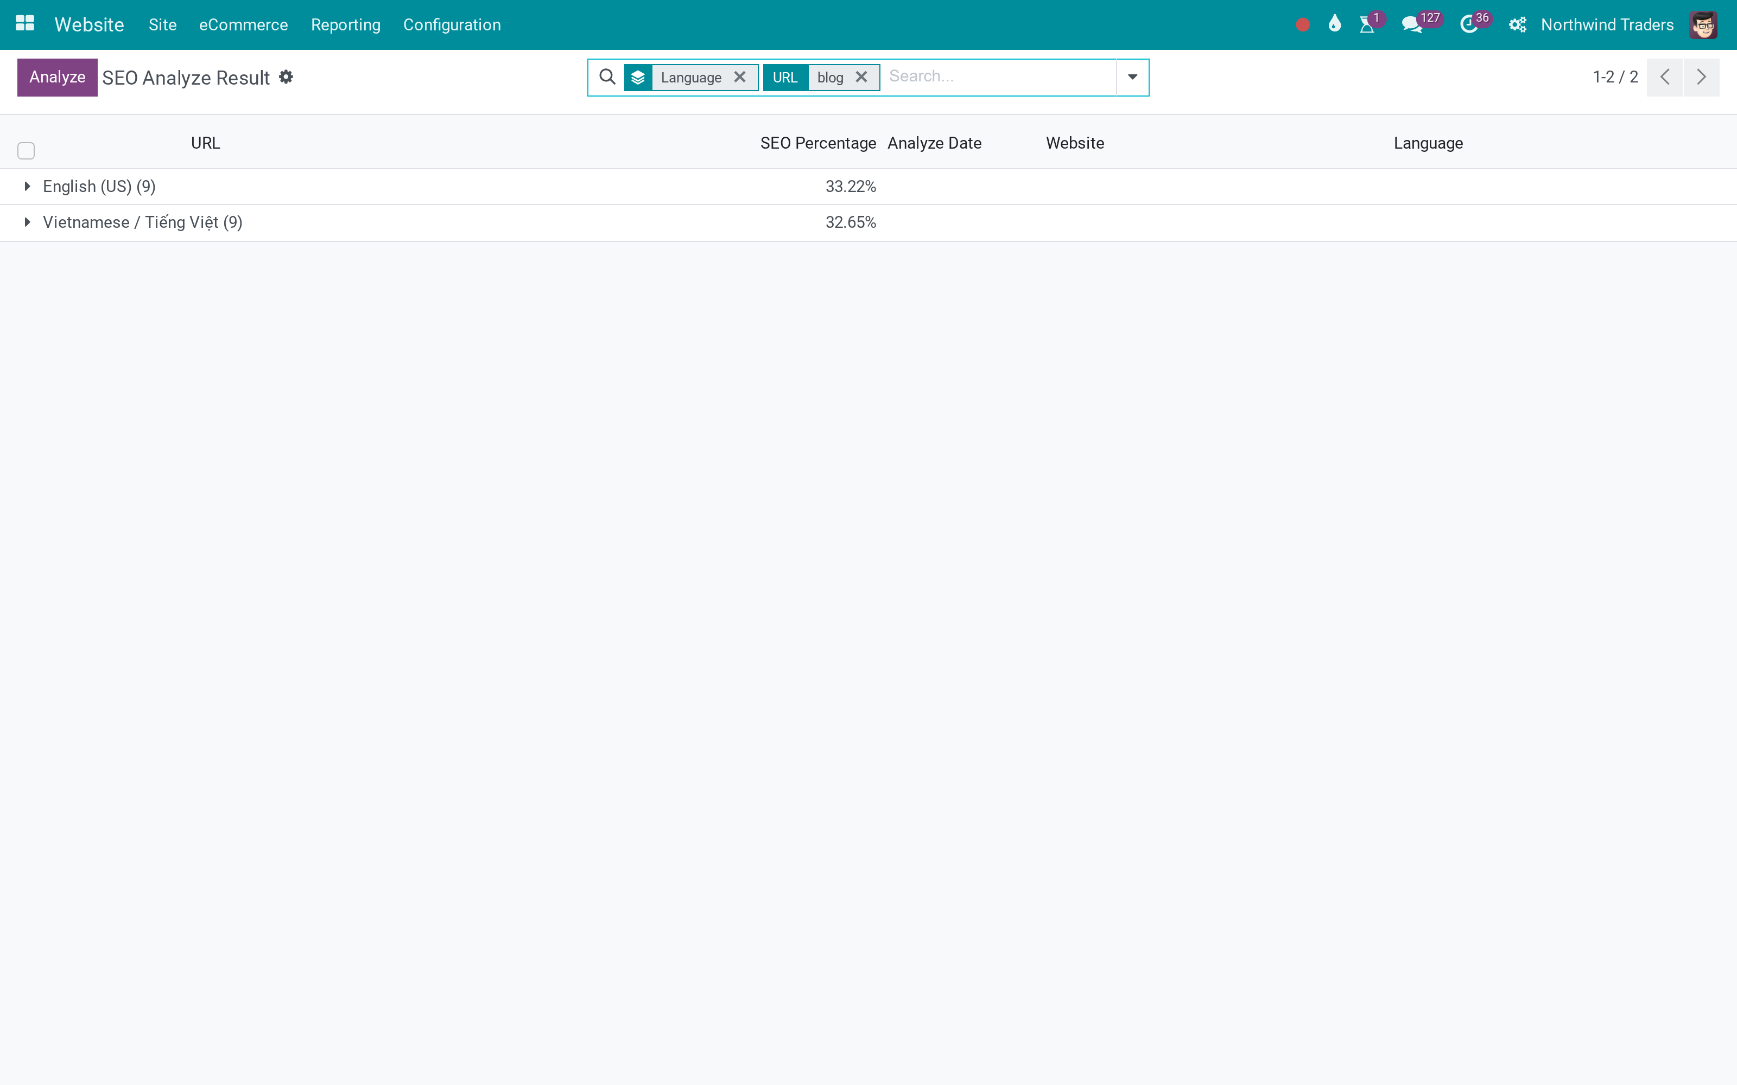Click the Website app title
Image resolution: width=1737 pixels, height=1085 pixels.
(x=89, y=25)
